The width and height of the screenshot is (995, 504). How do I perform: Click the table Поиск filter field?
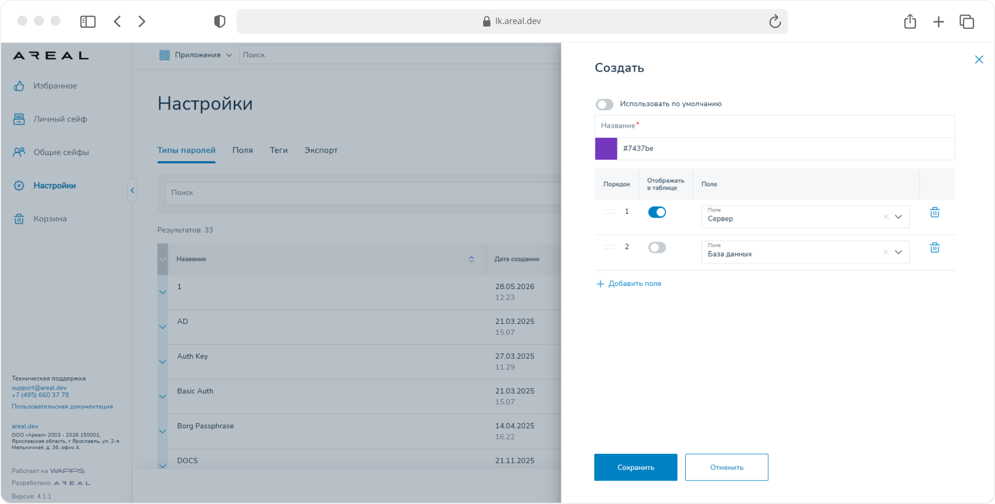[363, 193]
